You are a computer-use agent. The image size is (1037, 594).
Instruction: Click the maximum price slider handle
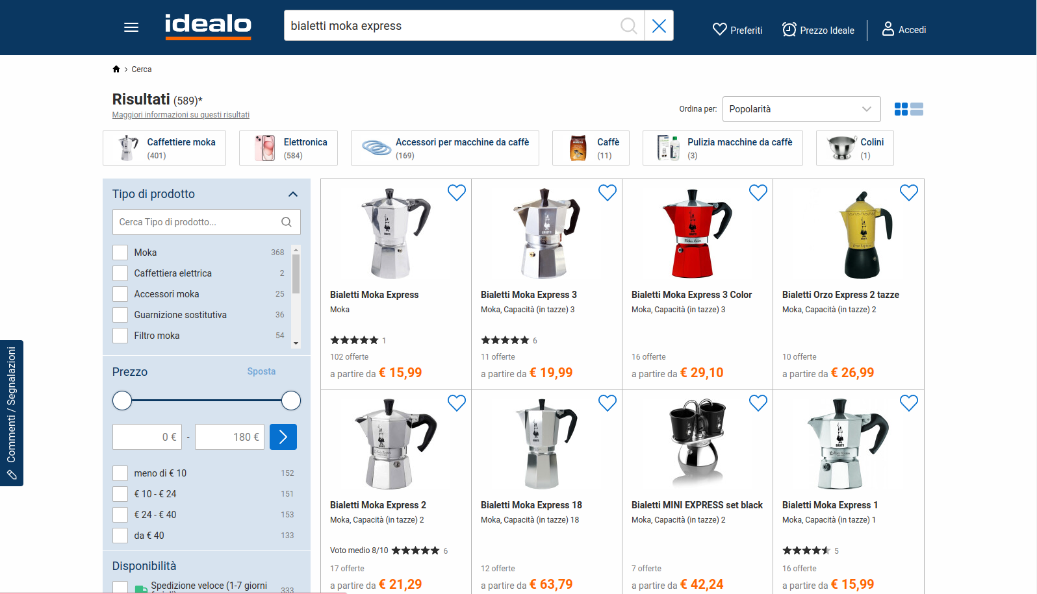click(291, 401)
